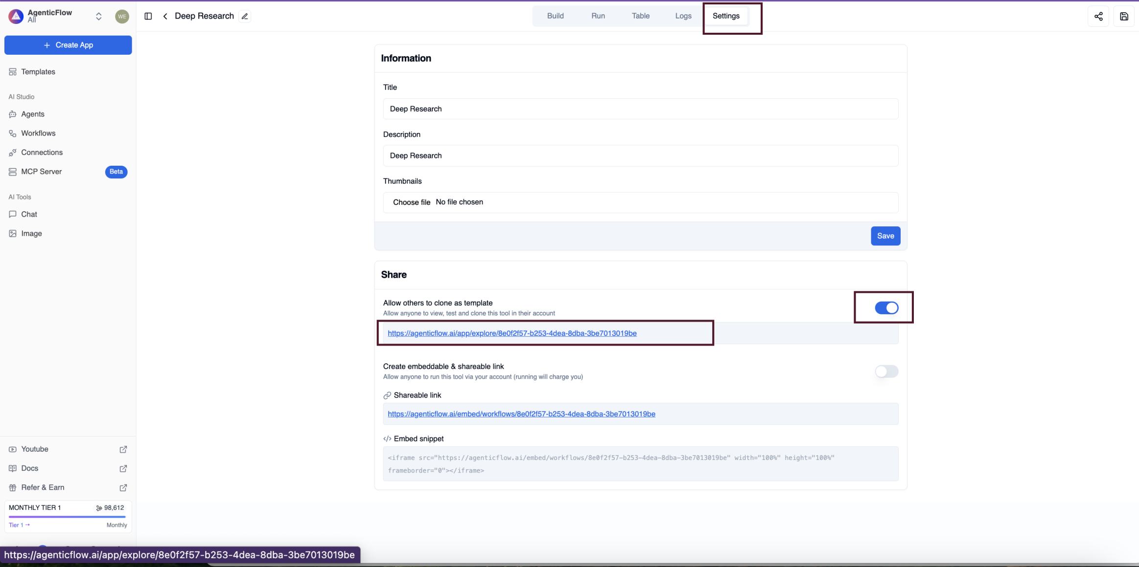The image size is (1139, 567).
Task: Click the Image tool icon
Action: (13, 234)
